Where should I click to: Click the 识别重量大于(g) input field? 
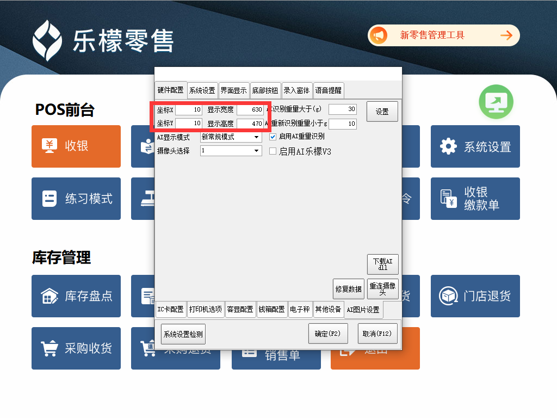coord(343,109)
